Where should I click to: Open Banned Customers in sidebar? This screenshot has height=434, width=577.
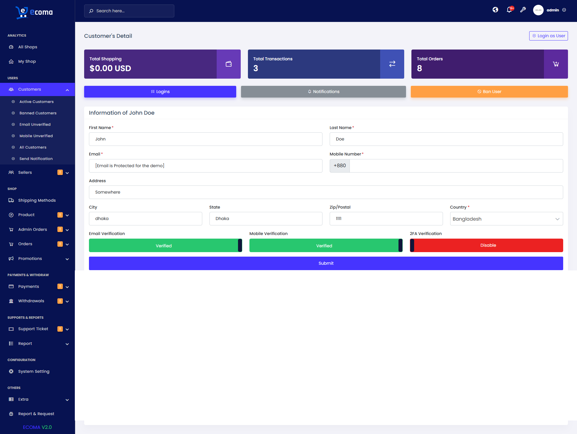point(38,113)
